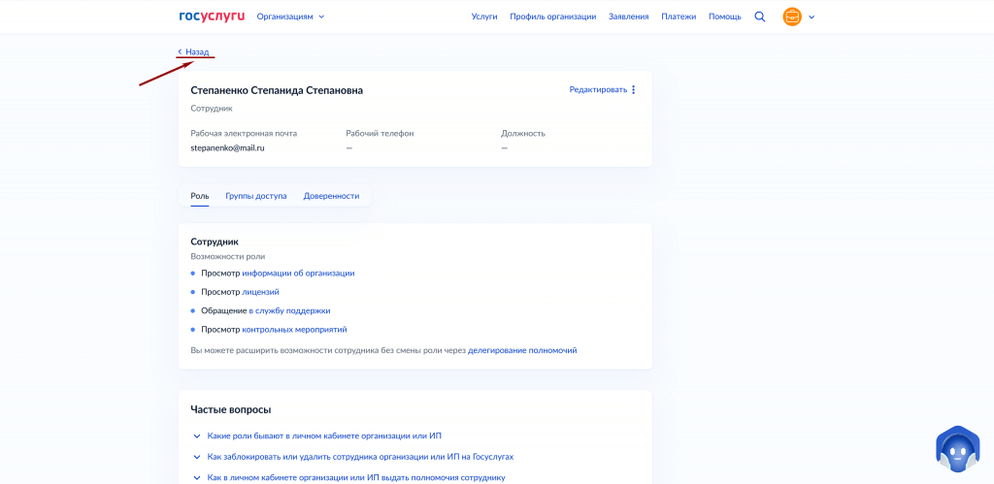The image size is (994, 484).
Task: Expand the chevron beside the profile avatar
Action: tap(812, 17)
